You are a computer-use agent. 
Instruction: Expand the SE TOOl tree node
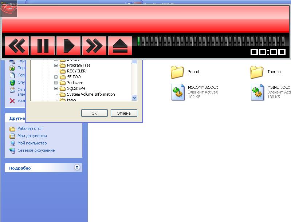(56, 77)
